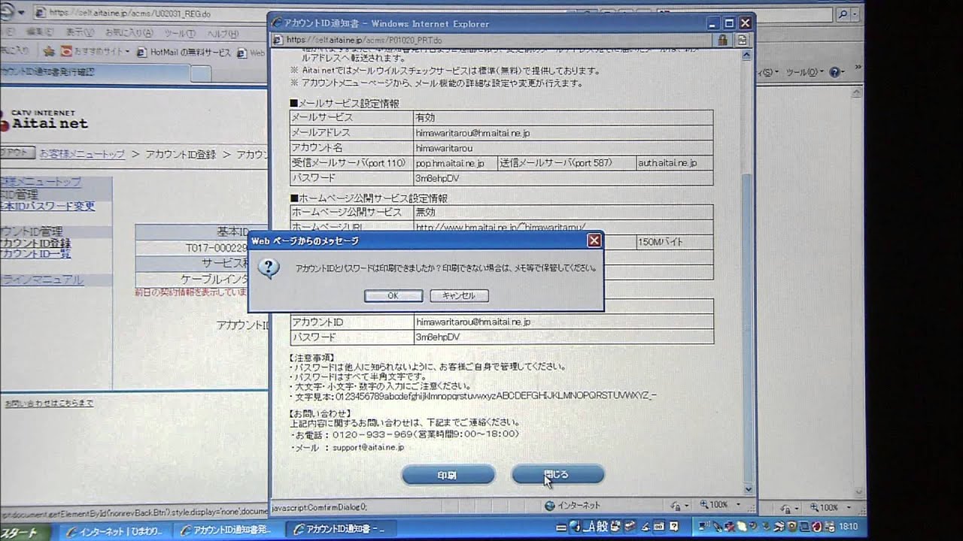Minimize the アカウントID通知書 popup window
The width and height of the screenshot is (963, 541).
[x=713, y=23]
